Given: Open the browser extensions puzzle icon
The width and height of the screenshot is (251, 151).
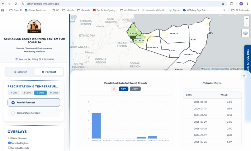Looking at the screenshot, I should (x=232, y=4).
